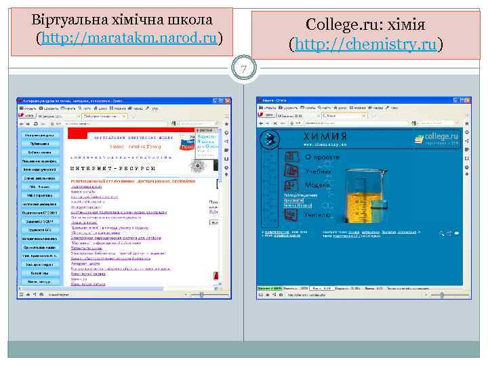Viewport: 488px width, 366px height.
Task: Click the Stop X button in the right browser window
Action: coord(275,123)
